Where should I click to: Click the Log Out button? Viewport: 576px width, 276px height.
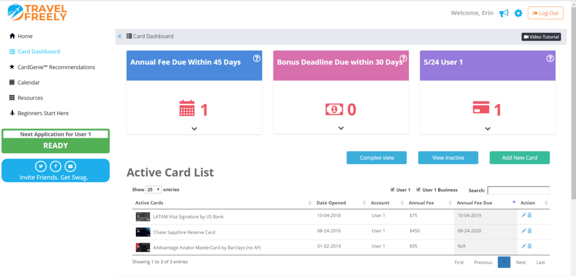click(545, 13)
